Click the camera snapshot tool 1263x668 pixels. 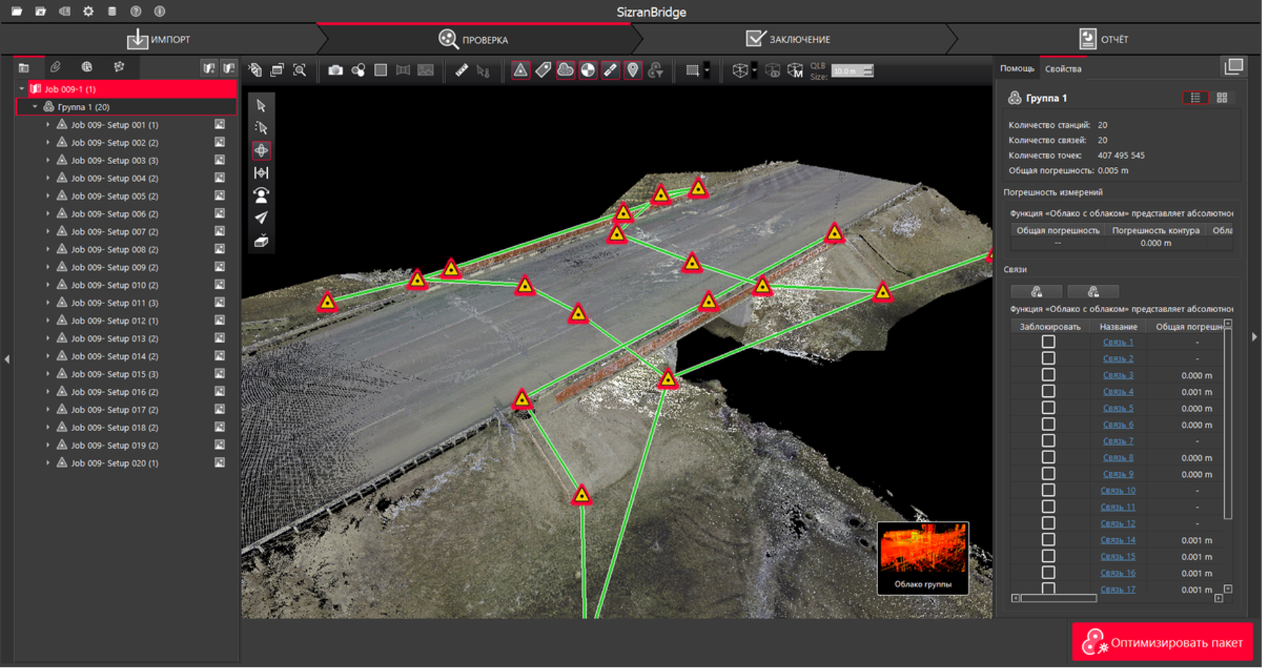pos(335,70)
